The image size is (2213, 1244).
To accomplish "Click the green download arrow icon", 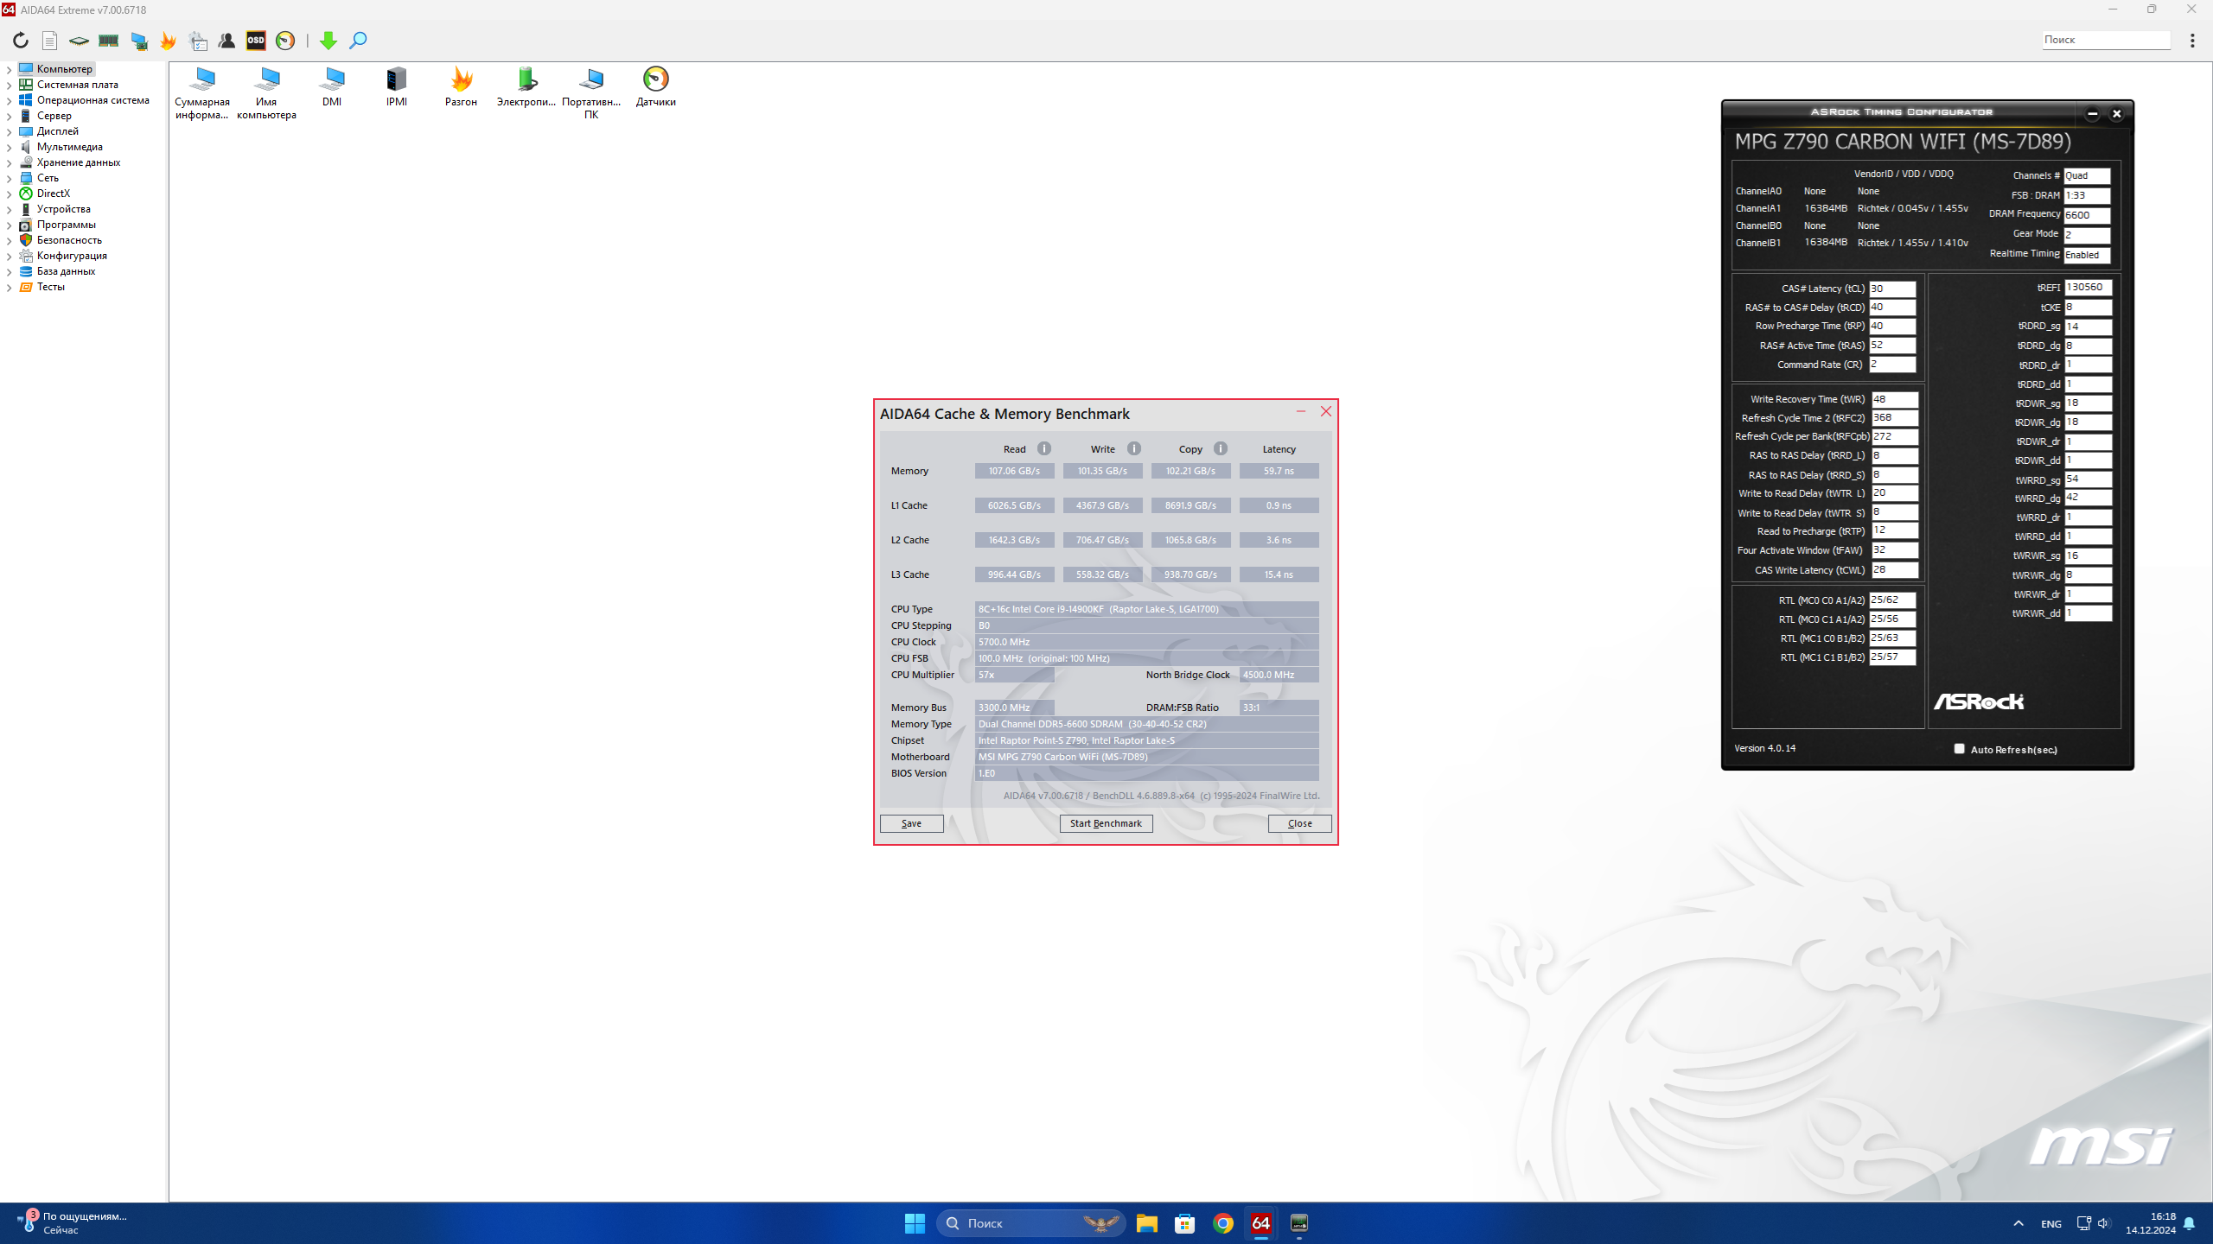I will pyautogui.click(x=328, y=41).
